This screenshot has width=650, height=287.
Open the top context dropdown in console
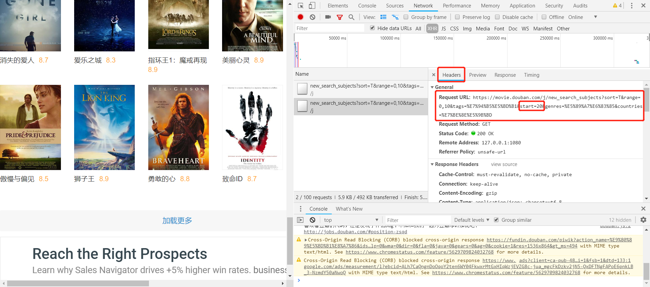pos(351,220)
